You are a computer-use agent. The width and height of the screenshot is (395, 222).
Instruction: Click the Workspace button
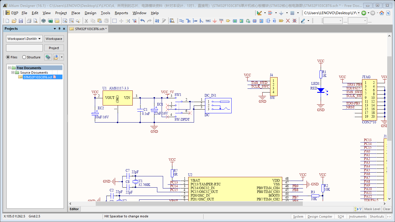pos(54,39)
